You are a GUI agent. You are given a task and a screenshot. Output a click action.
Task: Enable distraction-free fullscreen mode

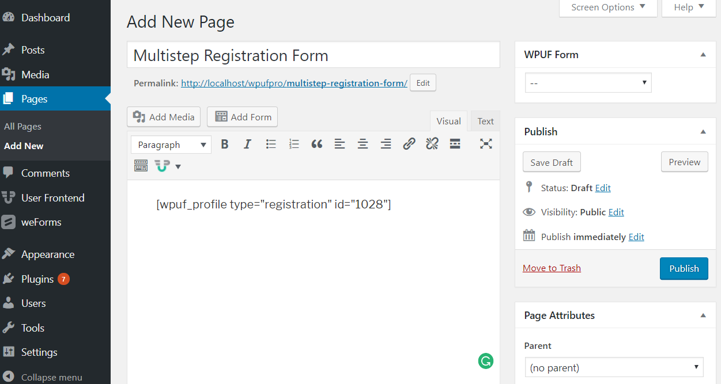tap(486, 145)
